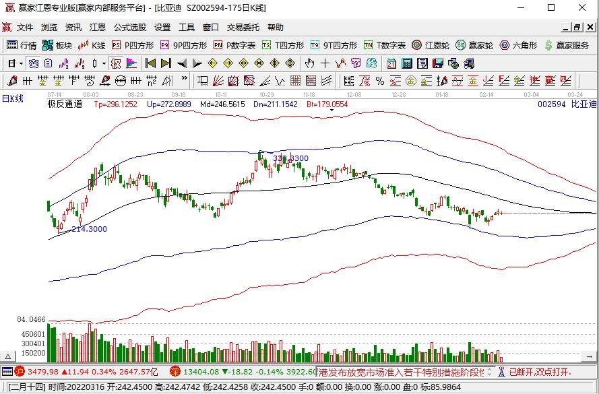Step back with left arrow icon

(x=181, y=63)
